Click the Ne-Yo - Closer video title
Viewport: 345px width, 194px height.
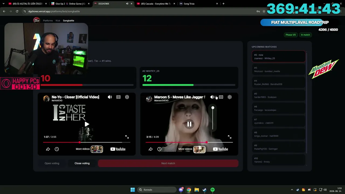(x=75, y=97)
